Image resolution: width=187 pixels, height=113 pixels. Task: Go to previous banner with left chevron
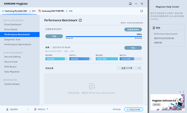(180, 92)
